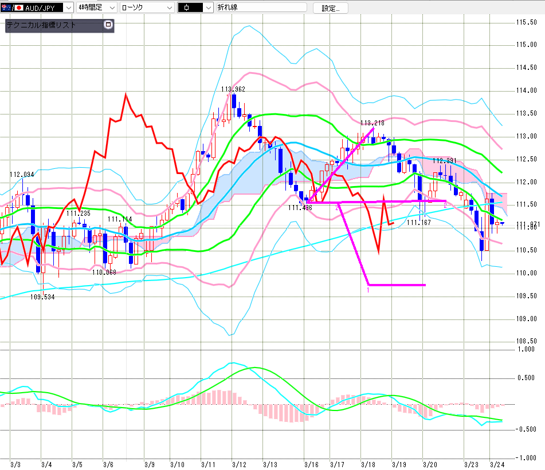Click the 109.534 low price label
Screen dimensions: 545x470
tap(42, 297)
